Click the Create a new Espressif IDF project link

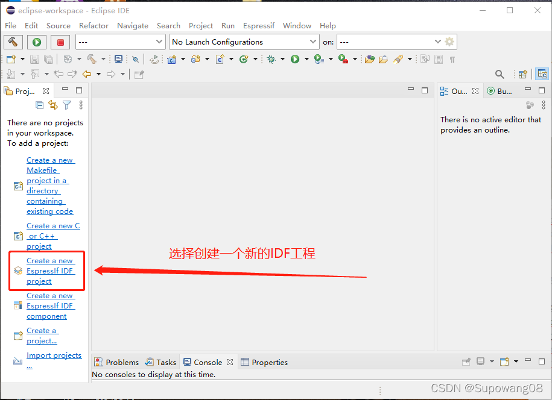point(50,270)
